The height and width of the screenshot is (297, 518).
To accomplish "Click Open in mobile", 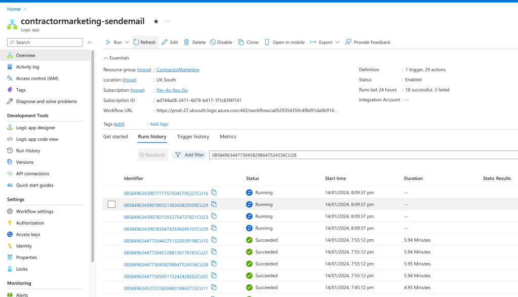I will 285,43.
